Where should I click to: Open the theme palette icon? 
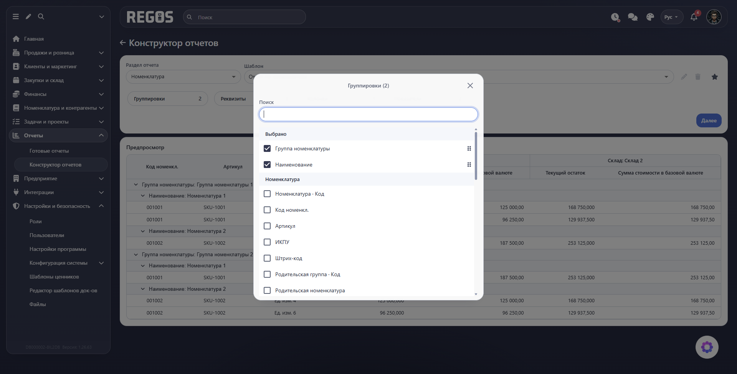pos(650,17)
